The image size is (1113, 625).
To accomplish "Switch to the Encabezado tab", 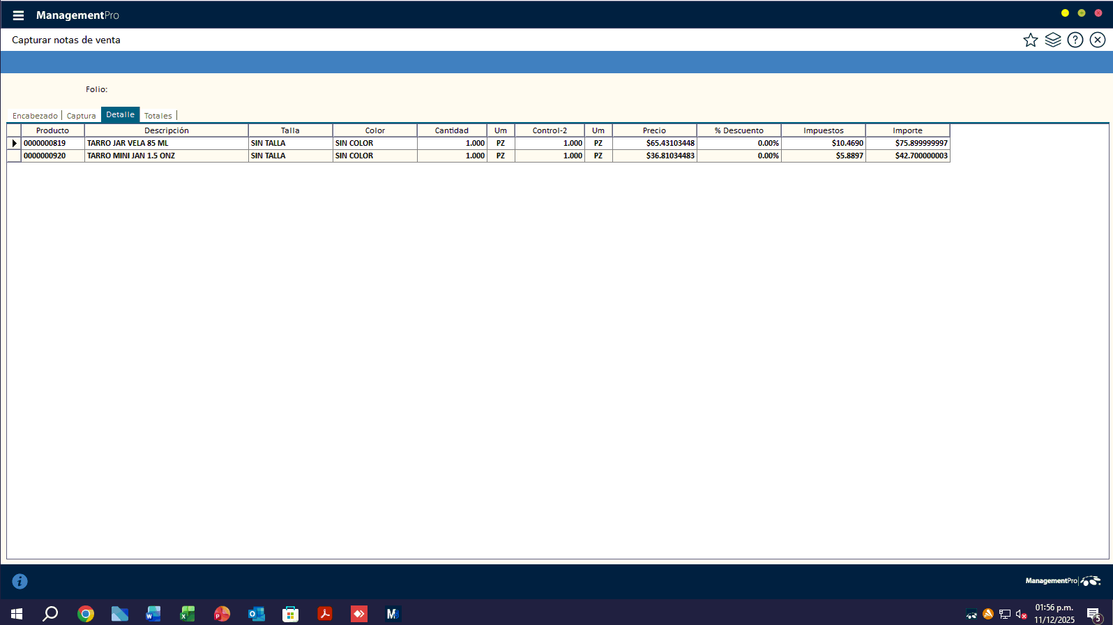I will [x=35, y=116].
